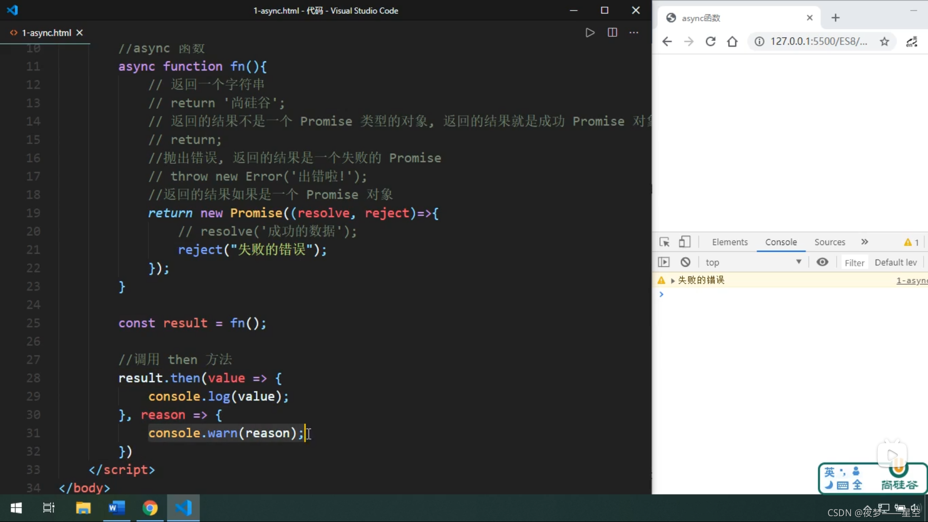Screen dimensions: 928x522
Task: Click the Device Toolbar icon in DevTools
Action: [684, 242]
